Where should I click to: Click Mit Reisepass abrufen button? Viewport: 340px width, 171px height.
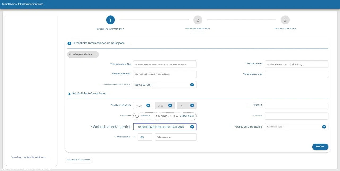click(83, 54)
